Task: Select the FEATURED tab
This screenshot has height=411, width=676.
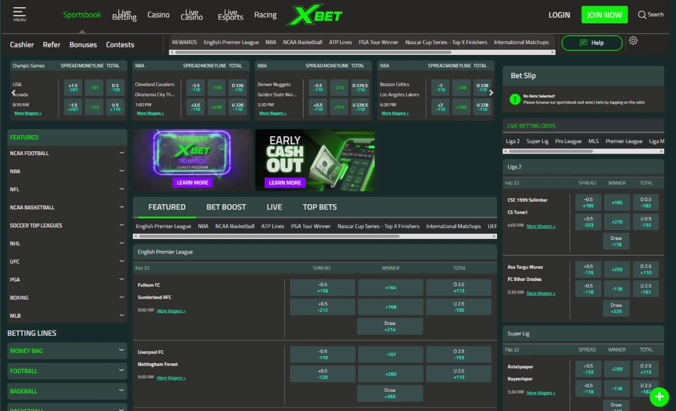Action: click(x=167, y=207)
